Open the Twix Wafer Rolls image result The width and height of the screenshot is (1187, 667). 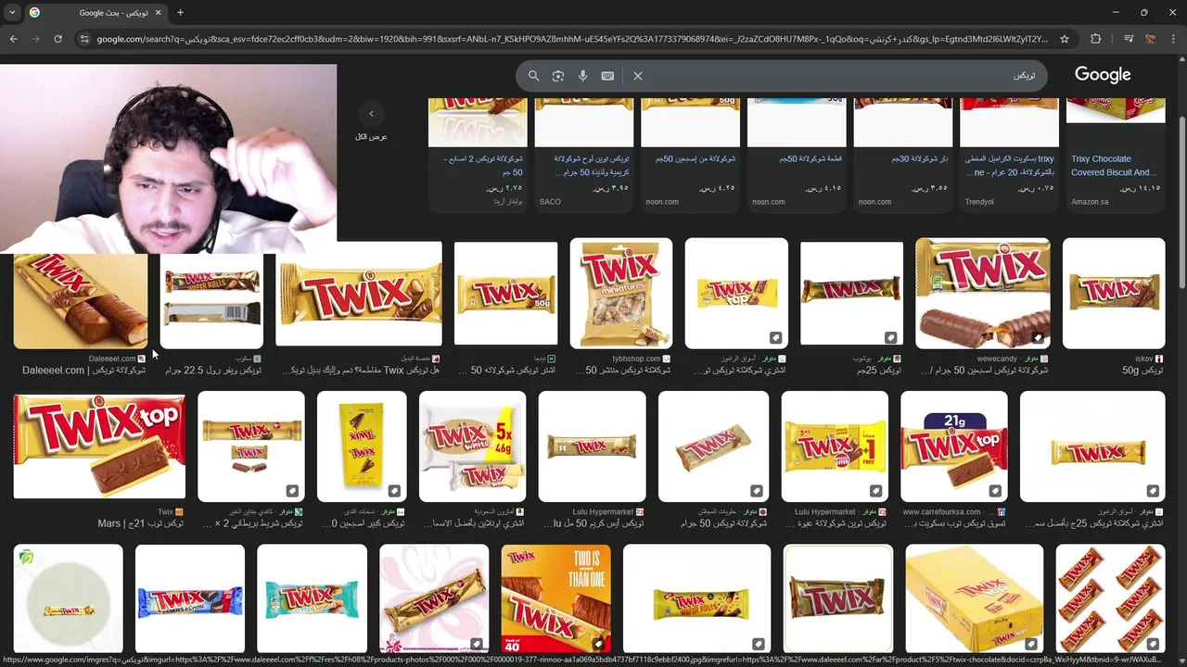click(x=211, y=301)
